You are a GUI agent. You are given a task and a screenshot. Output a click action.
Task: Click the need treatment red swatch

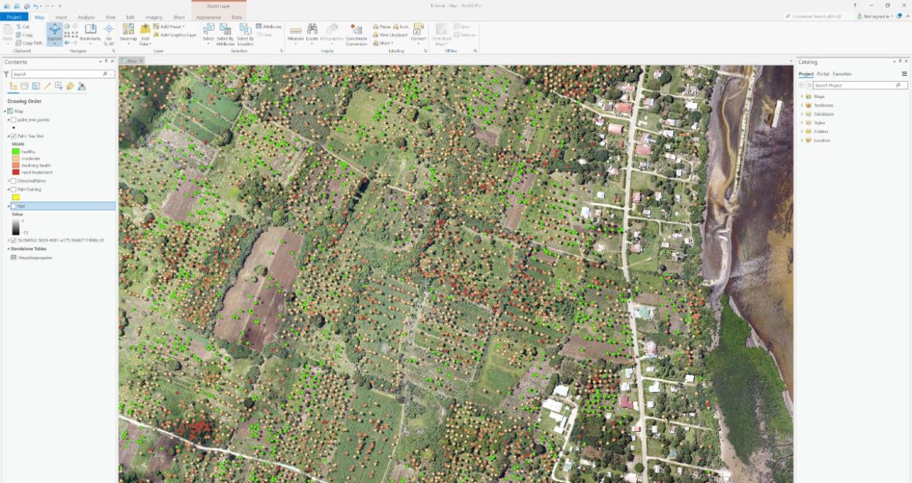(x=15, y=172)
